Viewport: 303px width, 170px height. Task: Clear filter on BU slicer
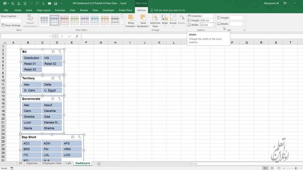pyautogui.click(x=60, y=51)
